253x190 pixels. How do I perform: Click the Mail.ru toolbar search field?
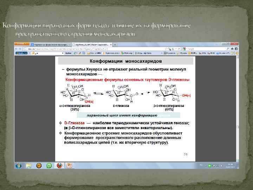click(x=47, y=53)
